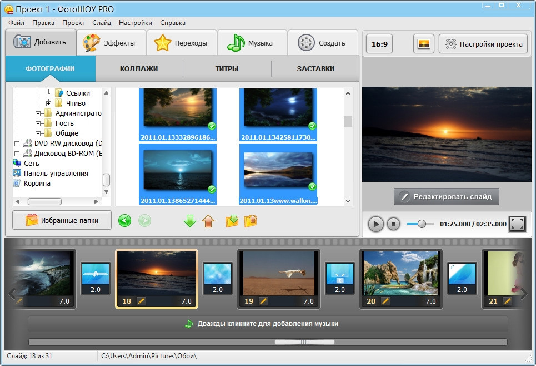Viewport: 536px width, 366px height.
Task: Click the folder icon with green down arrow
Action: point(232,221)
